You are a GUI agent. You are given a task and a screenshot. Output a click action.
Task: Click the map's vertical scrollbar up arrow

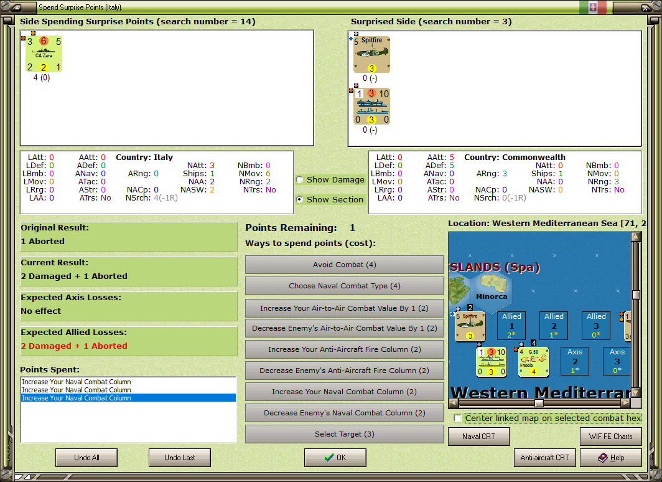coord(636,237)
